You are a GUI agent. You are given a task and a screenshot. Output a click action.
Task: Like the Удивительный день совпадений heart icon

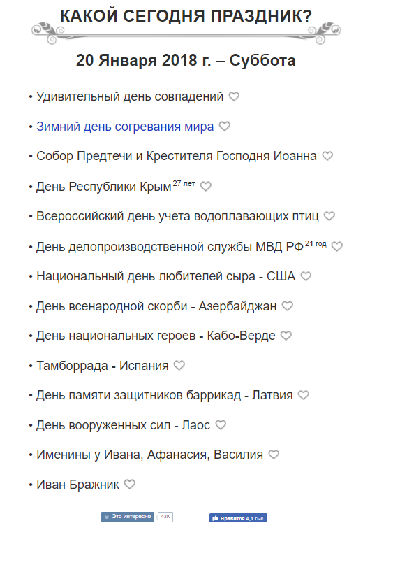click(234, 96)
